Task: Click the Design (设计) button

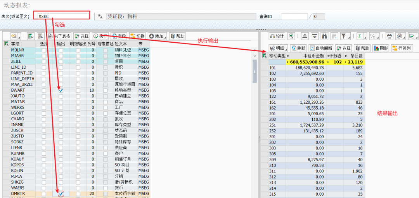Action: [x=277, y=36]
